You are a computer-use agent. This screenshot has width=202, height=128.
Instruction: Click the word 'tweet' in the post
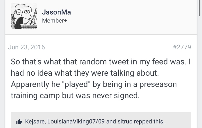coord(119,62)
